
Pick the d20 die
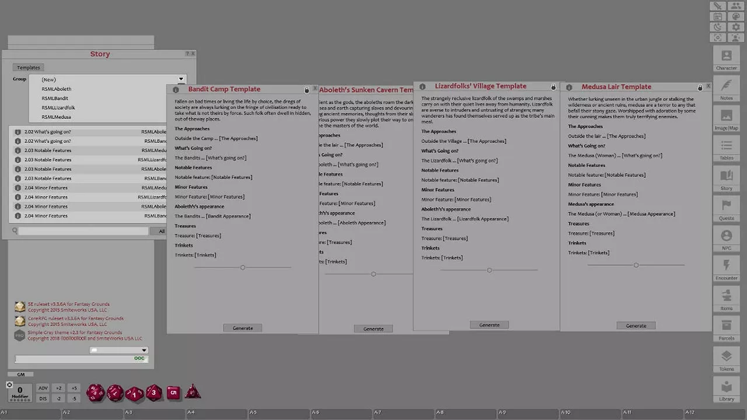click(96, 393)
